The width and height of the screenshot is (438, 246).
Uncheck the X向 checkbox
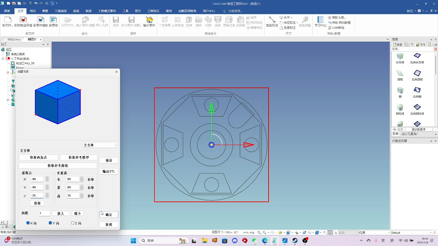pos(28,223)
